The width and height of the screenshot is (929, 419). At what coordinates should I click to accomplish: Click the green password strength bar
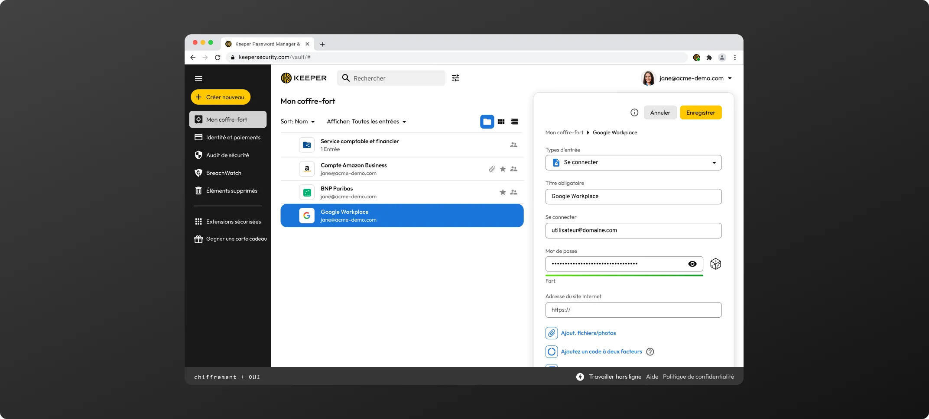click(x=624, y=275)
